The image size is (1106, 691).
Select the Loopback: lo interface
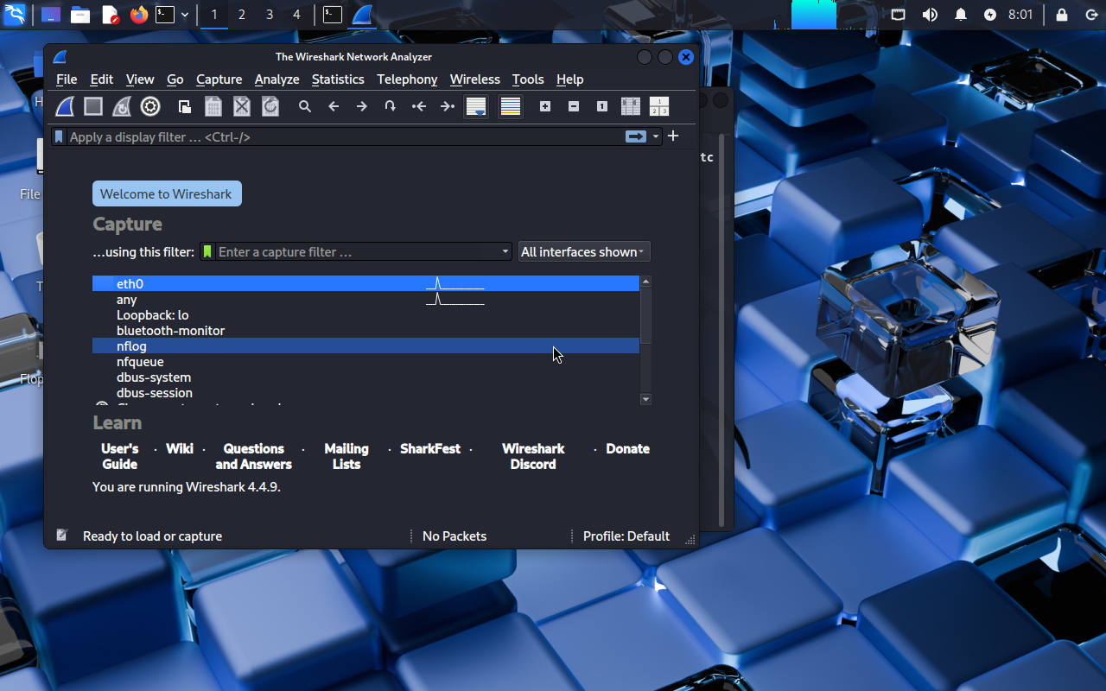[x=152, y=315]
